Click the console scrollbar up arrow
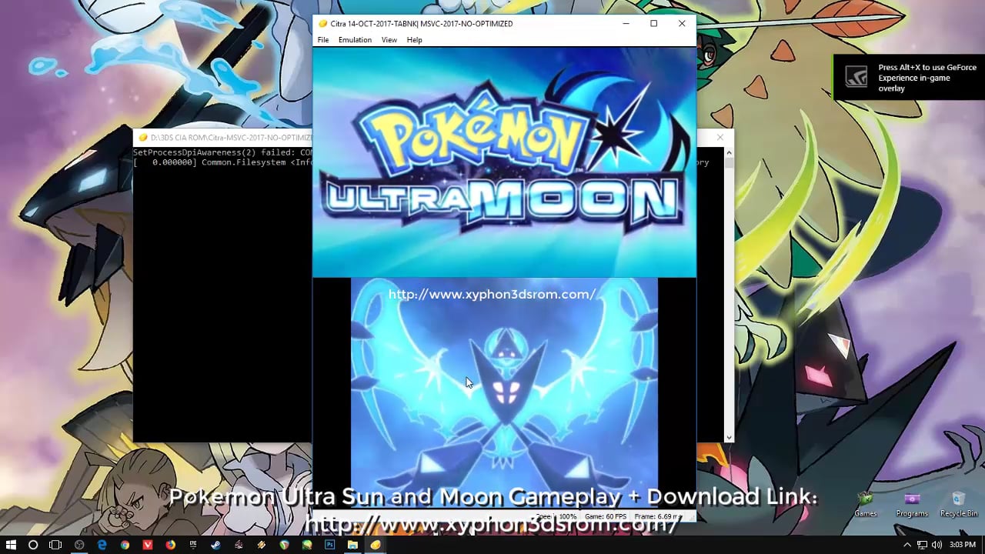Screen dimensions: 985x554 click(729, 152)
